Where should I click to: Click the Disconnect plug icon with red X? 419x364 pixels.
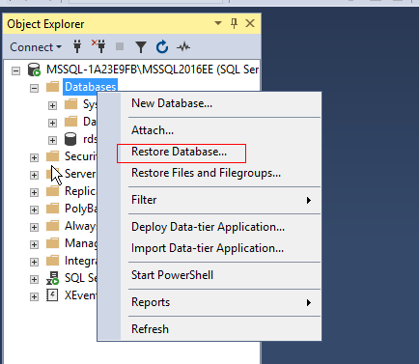[98, 46]
